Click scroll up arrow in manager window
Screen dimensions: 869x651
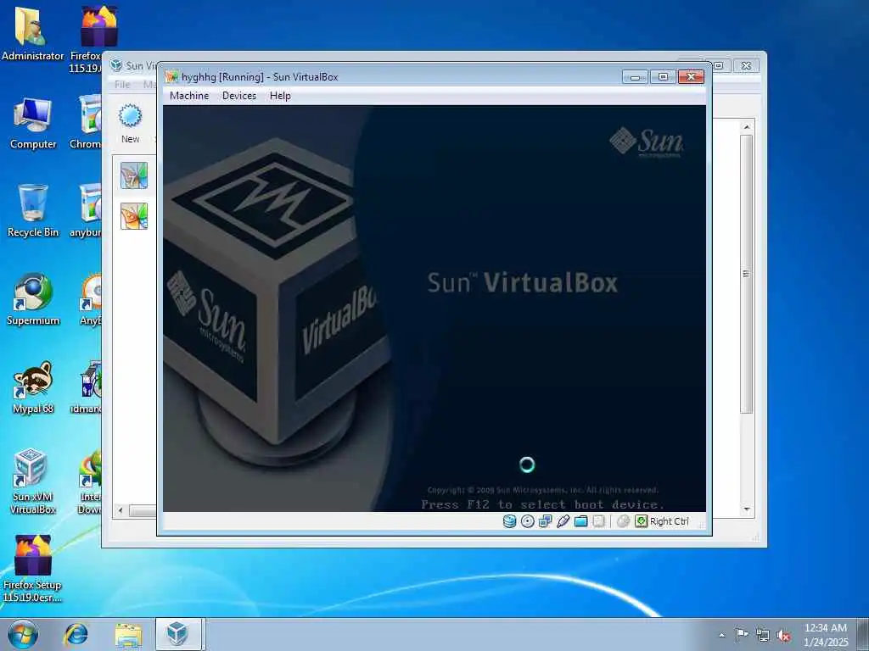click(747, 127)
